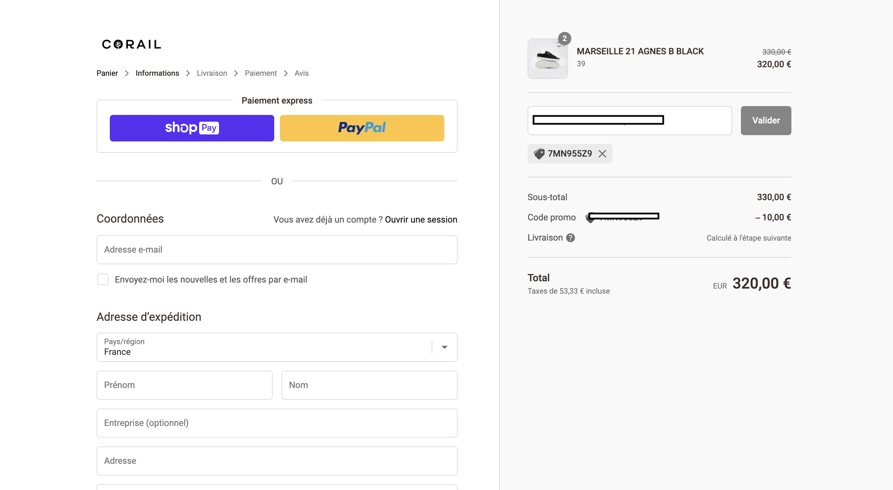Go to Panier breadcrumb step

click(107, 73)
